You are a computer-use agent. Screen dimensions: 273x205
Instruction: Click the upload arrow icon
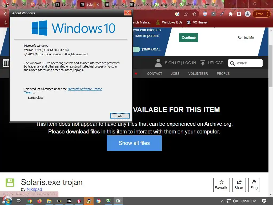click(203, 63)
